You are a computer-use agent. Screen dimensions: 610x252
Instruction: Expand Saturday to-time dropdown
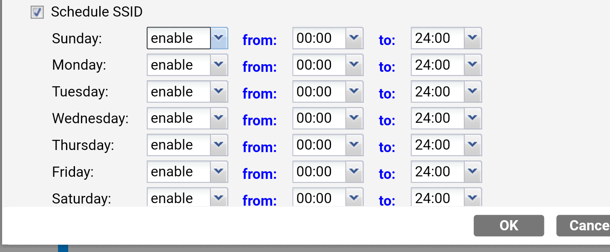(x=472, y=198)
